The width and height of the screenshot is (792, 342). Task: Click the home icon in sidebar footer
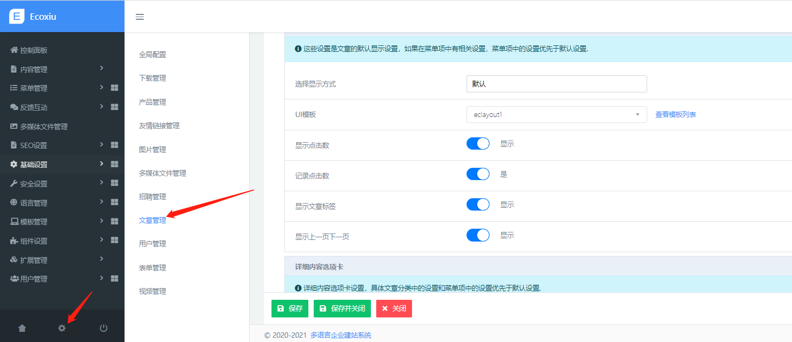pyautogui.click(x=22, y=328)
